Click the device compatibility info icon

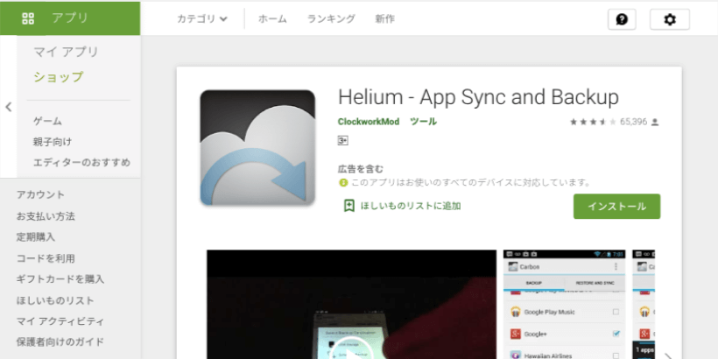click(x=343, y=183)
